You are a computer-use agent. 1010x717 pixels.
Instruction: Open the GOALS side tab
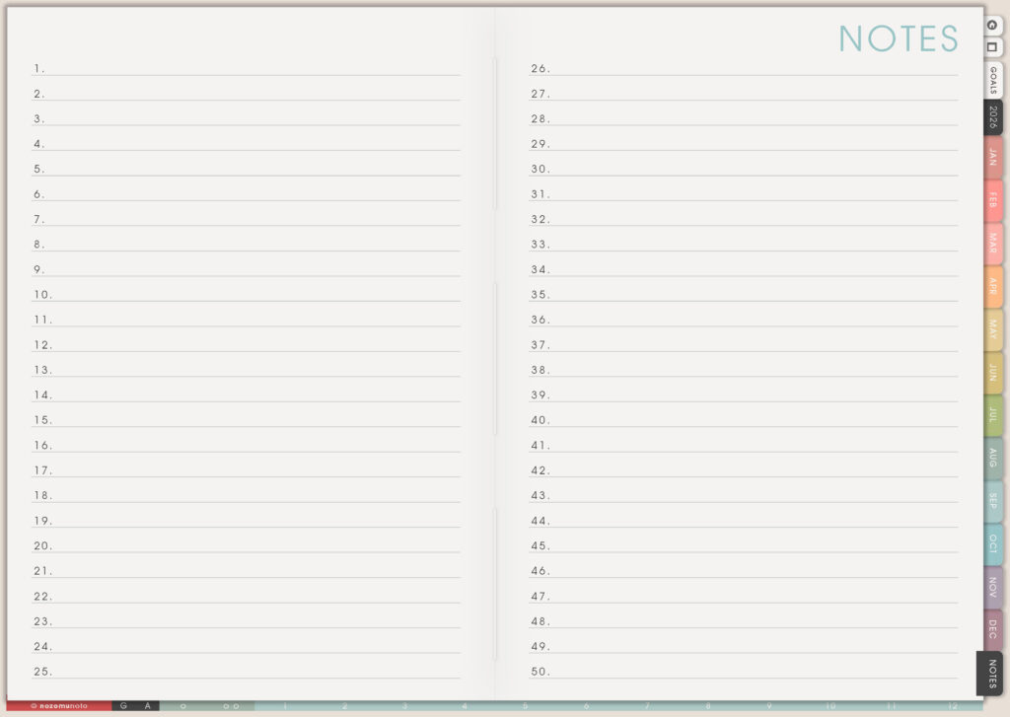(x=992, y=80)
